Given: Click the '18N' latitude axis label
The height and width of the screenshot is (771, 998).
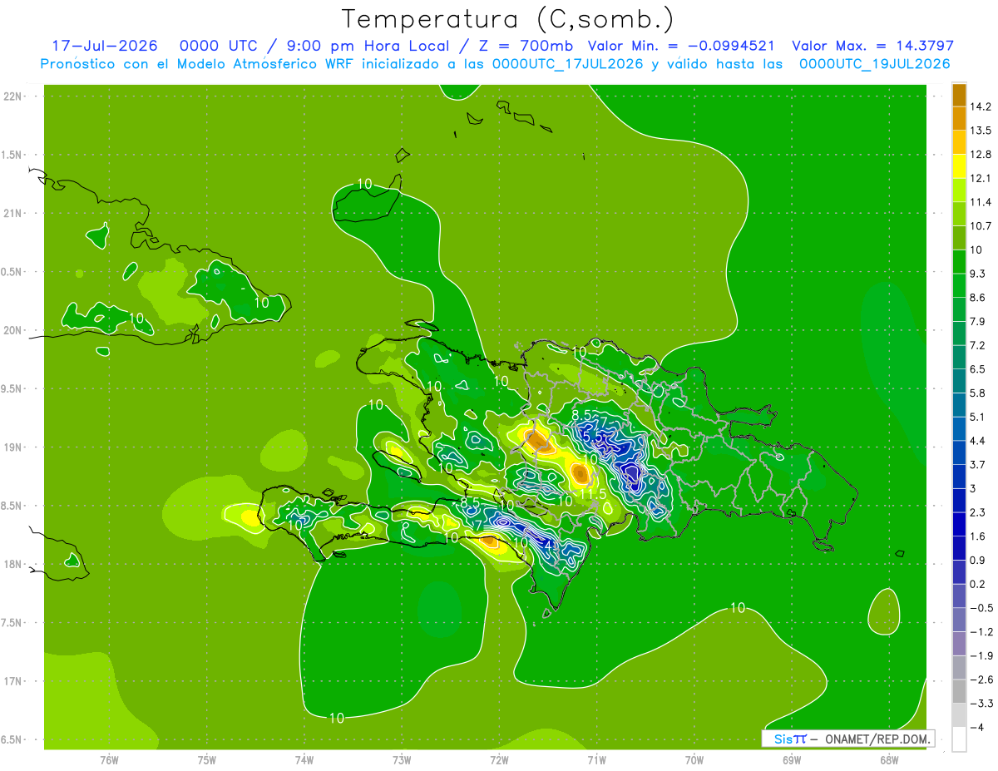Looking at the screenshot, I should (x=13, y=564).
